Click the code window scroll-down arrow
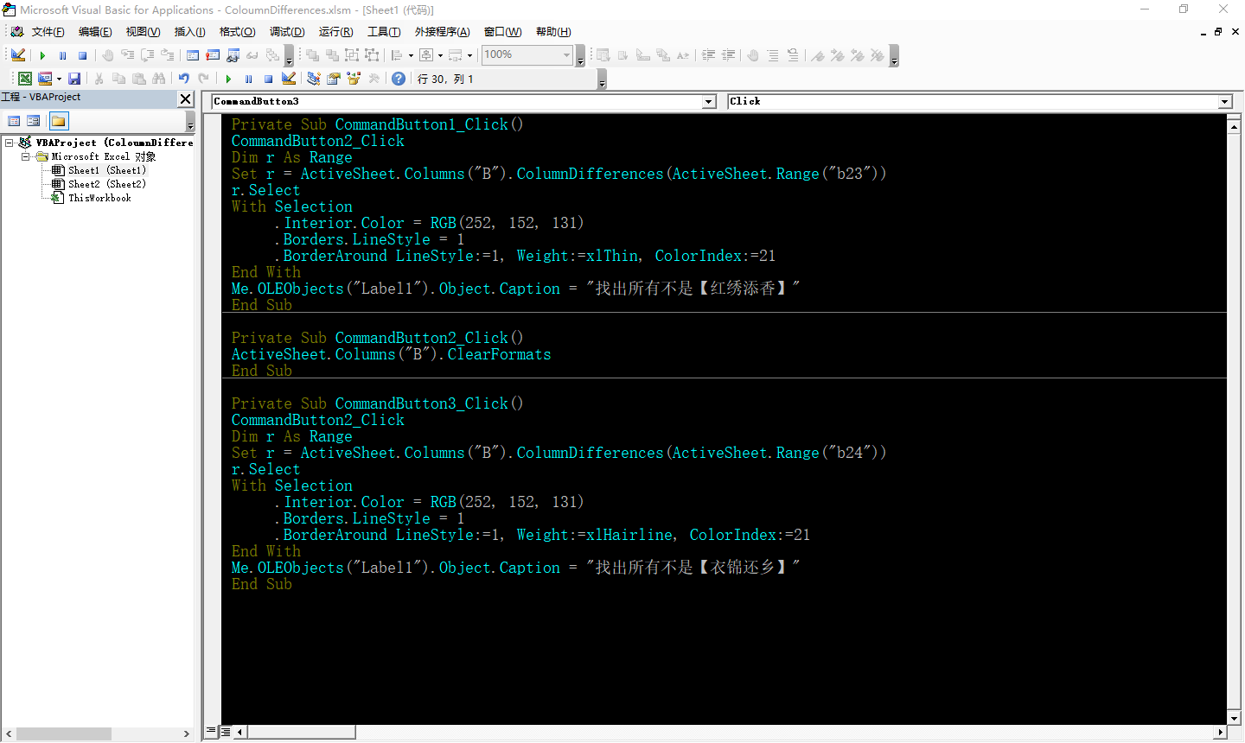Screen dimensions: 1245x743 point(1234,718)
